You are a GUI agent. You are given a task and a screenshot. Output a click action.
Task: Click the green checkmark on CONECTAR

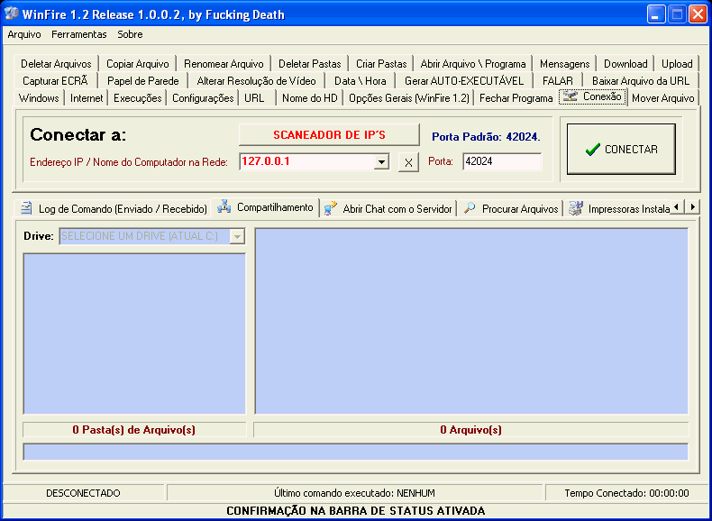point(592,150)
